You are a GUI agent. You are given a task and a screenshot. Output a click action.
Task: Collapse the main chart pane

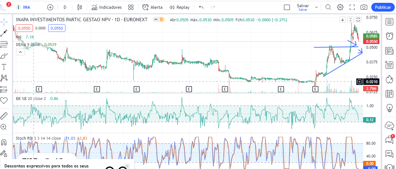pos(351,19)
